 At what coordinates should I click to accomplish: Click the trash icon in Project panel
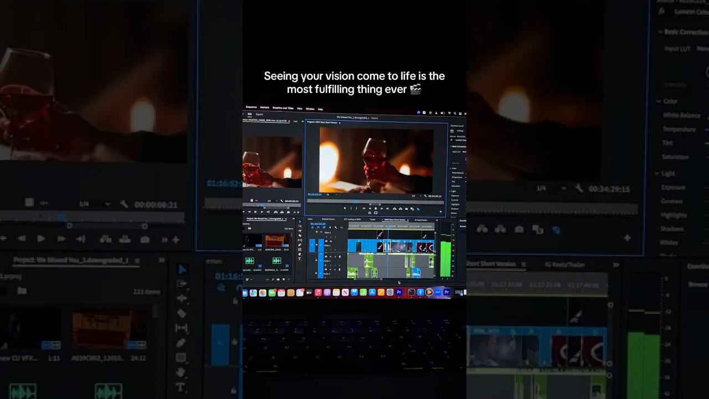click(289, 279)
